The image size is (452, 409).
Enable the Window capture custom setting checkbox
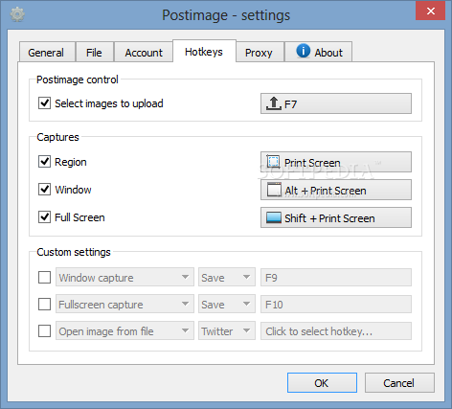pyautogui.click(x=44, y=278)
